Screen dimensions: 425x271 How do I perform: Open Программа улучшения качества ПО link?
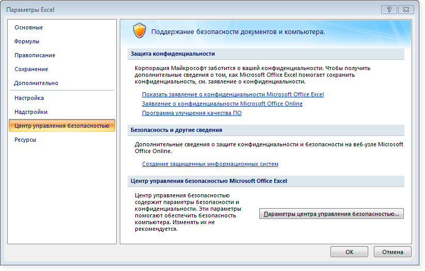(x=192, y=113)
